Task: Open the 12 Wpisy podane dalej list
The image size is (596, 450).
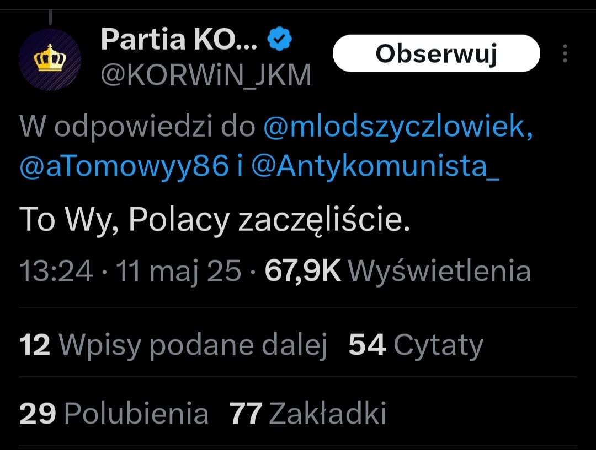Action: pyautogui.click(x=173, y=345)
